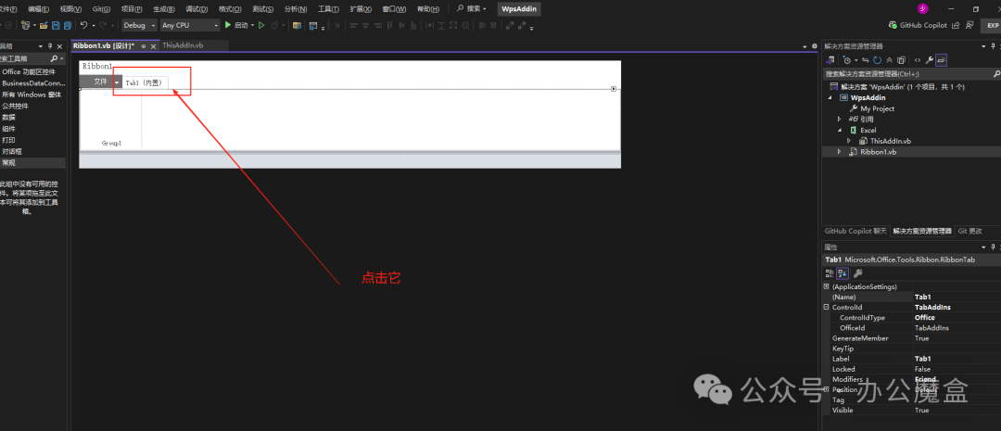Viewport: 1001px width, 431px height.
Task: Switch to the ThisAddIn.vb document tab
Action: click(183, 45)
